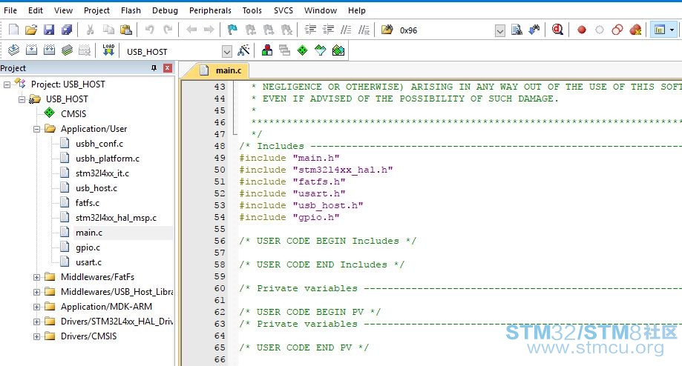Click the Redo arrow icon
Image resolution: width=682 pixels, height=366 pixels.
pos(168,30)
